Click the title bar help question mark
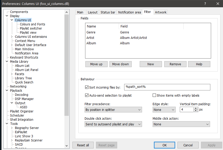 click(205, 4)
